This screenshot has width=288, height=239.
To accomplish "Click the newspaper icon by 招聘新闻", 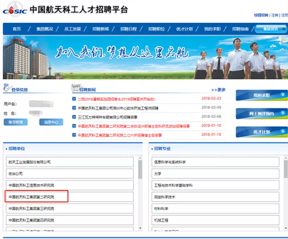I will (77, 87).
